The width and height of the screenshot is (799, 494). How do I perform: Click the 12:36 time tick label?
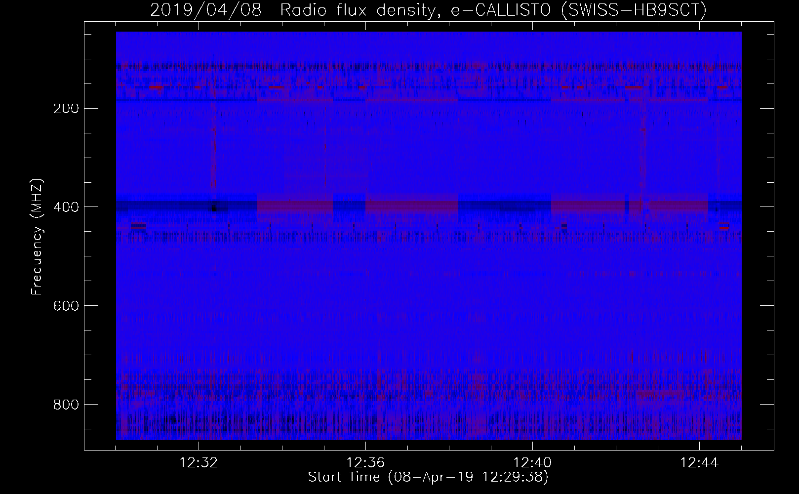[x=365, y=463]
